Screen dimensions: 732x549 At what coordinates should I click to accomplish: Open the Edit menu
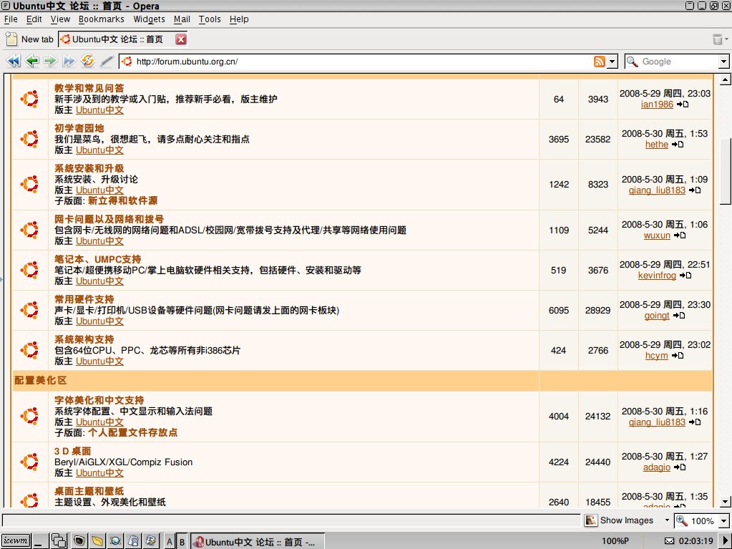coord(34,19)
